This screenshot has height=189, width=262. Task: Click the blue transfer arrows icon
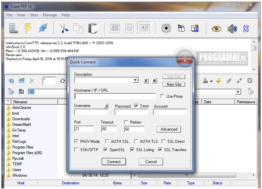tap(246, 29)
